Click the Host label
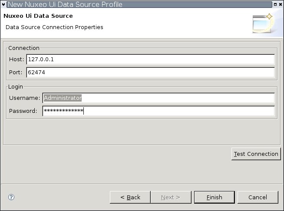The width and height of the screenshot is (284, 211). pyautogui.click(x=17, y=59)
